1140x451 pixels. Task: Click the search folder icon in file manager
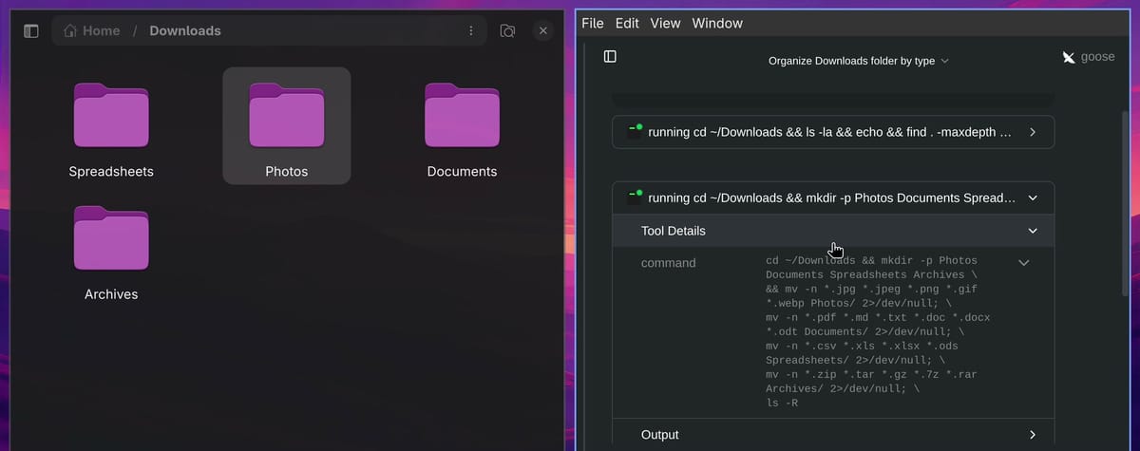coord(507,30)
